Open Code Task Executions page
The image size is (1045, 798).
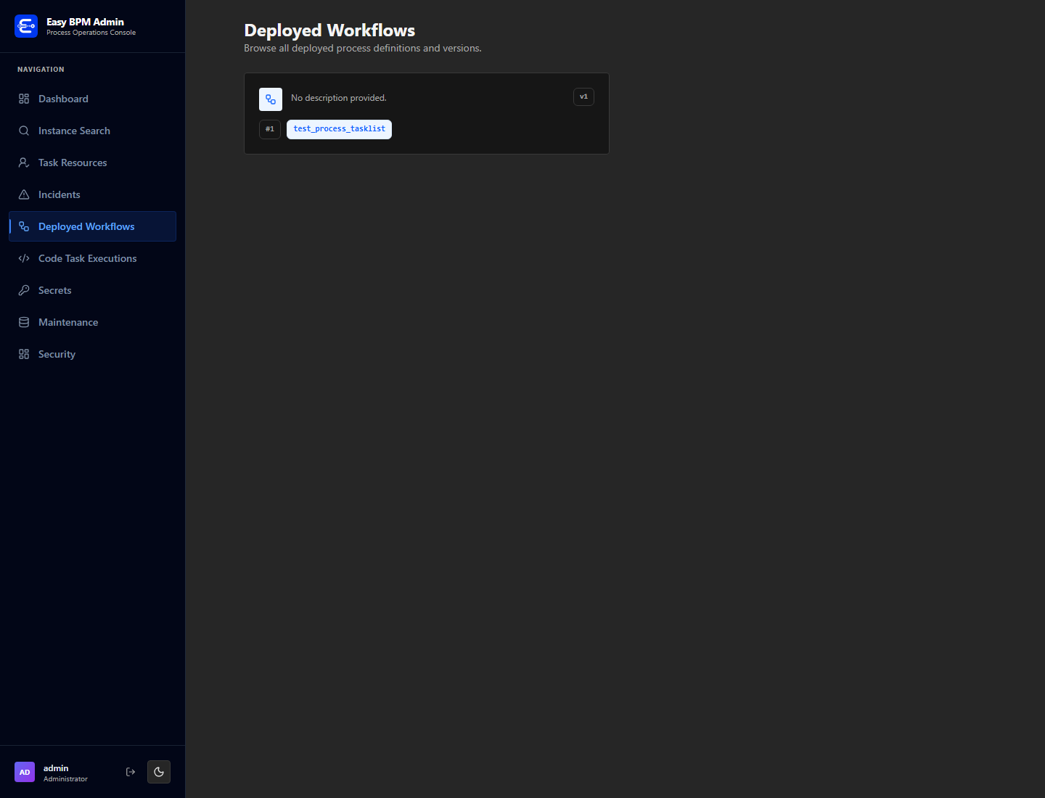pyautogui.click(x=92, y=258)
